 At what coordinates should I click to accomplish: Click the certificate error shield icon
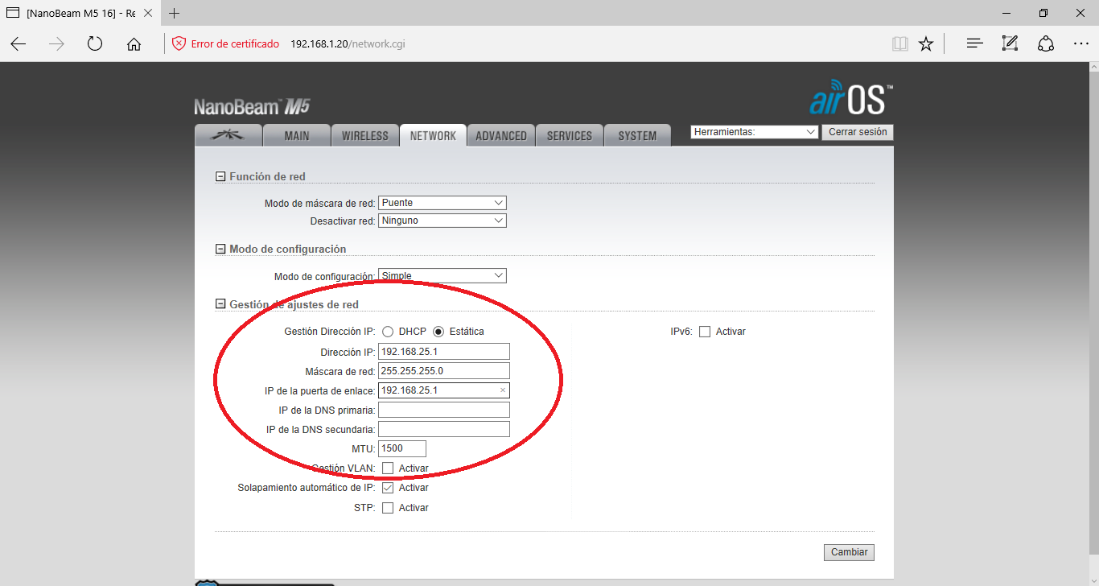click(179, 43)
